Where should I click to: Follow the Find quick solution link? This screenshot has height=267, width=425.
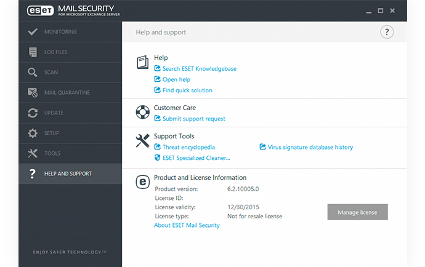pyautogui.click(x=187, y=90)
